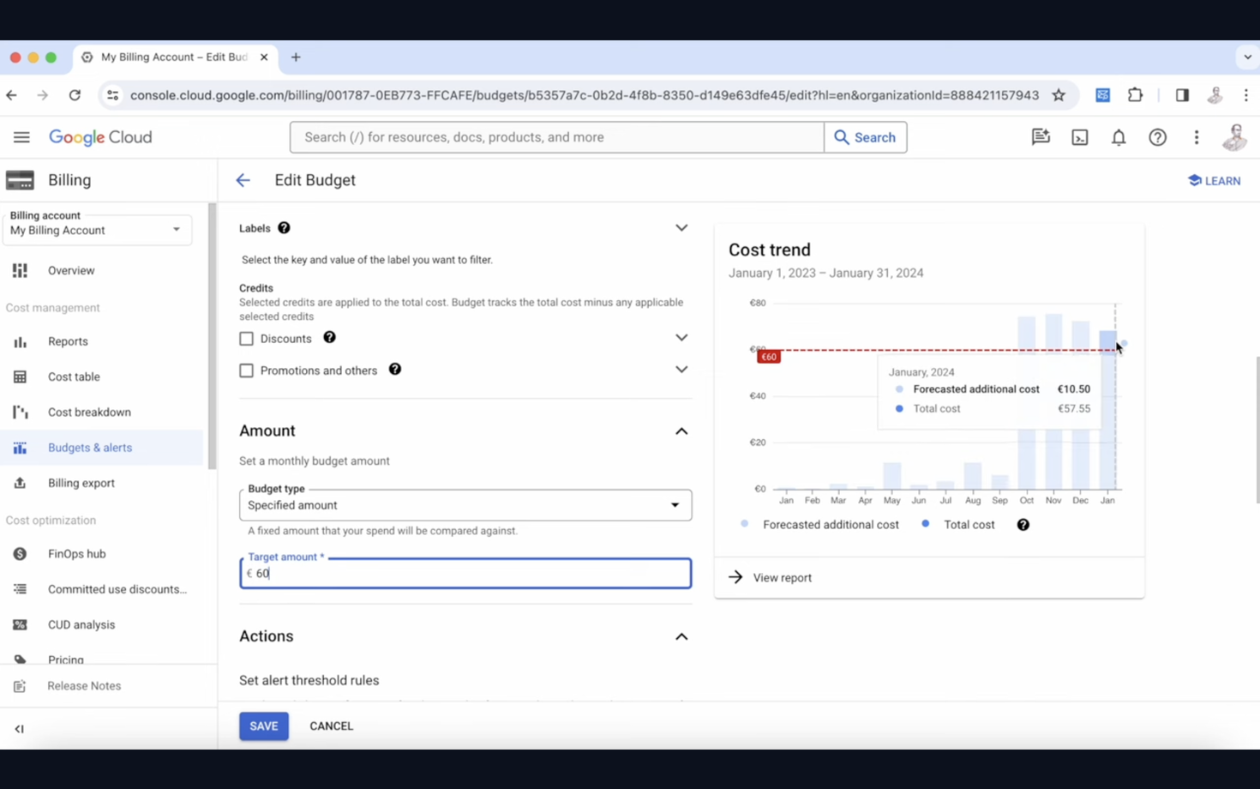Click the €60 budget line marker
This screenshot has width=1260, height=789.
pos(769,357)
